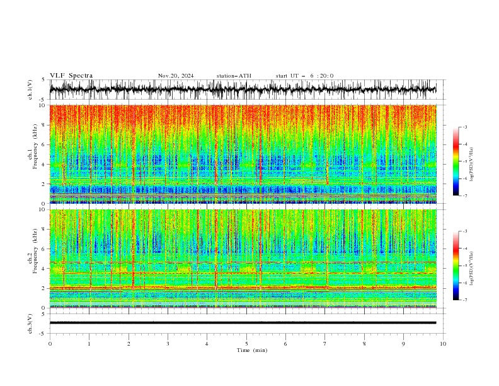The width and height of the screenshot is (499, 386).
Task: Click the "-5" tick on the ch.3(V) axis
Action: click(x=42, y=334)
